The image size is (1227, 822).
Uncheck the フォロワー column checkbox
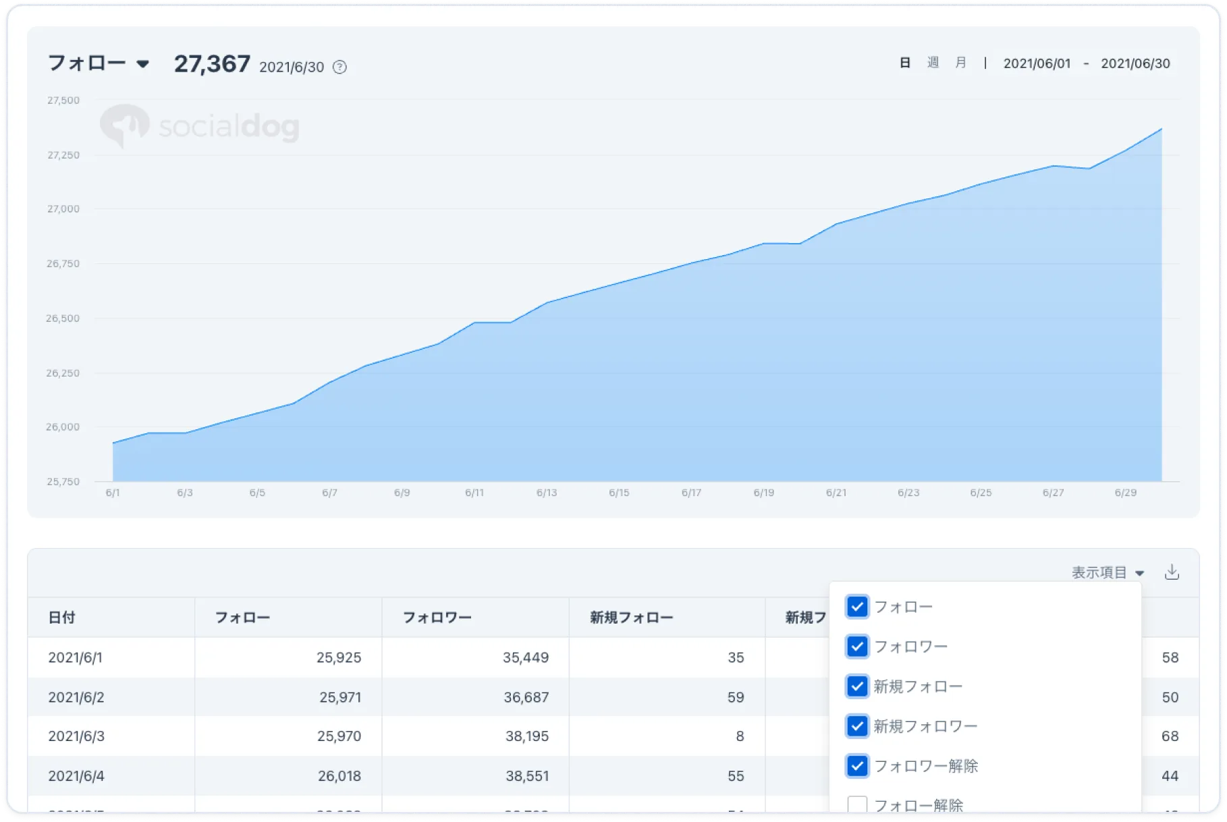tap(857, 647)
